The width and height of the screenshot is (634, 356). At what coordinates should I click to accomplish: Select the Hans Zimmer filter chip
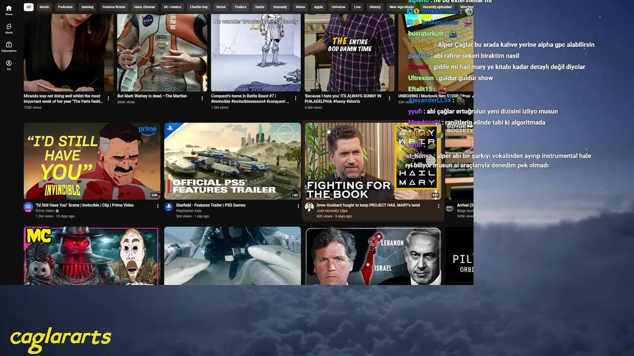(x=145, y=7)
